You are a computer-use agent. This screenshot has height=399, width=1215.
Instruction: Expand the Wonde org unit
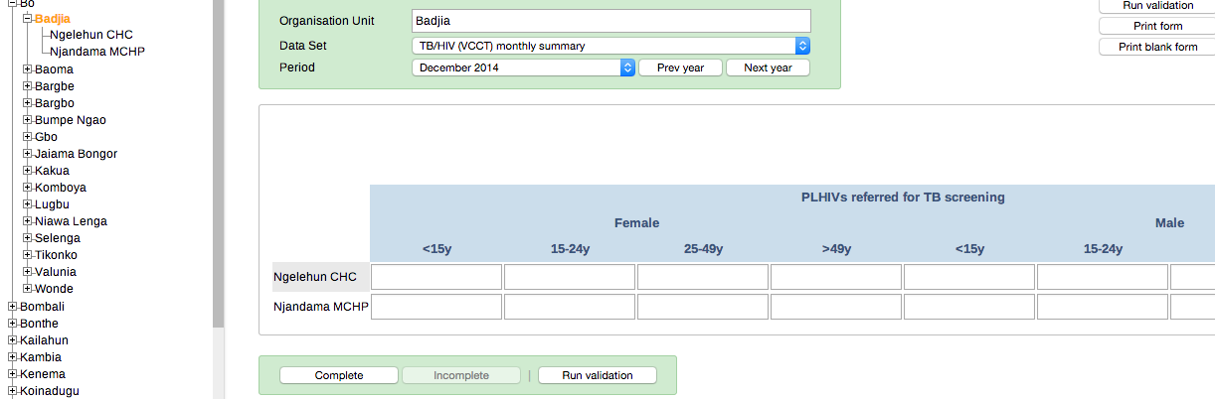pos(28,289)
